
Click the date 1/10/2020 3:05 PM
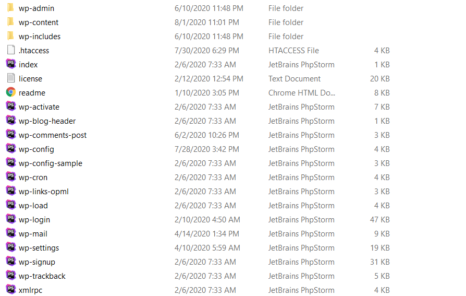pyautogui.click(x=207, y=93)
